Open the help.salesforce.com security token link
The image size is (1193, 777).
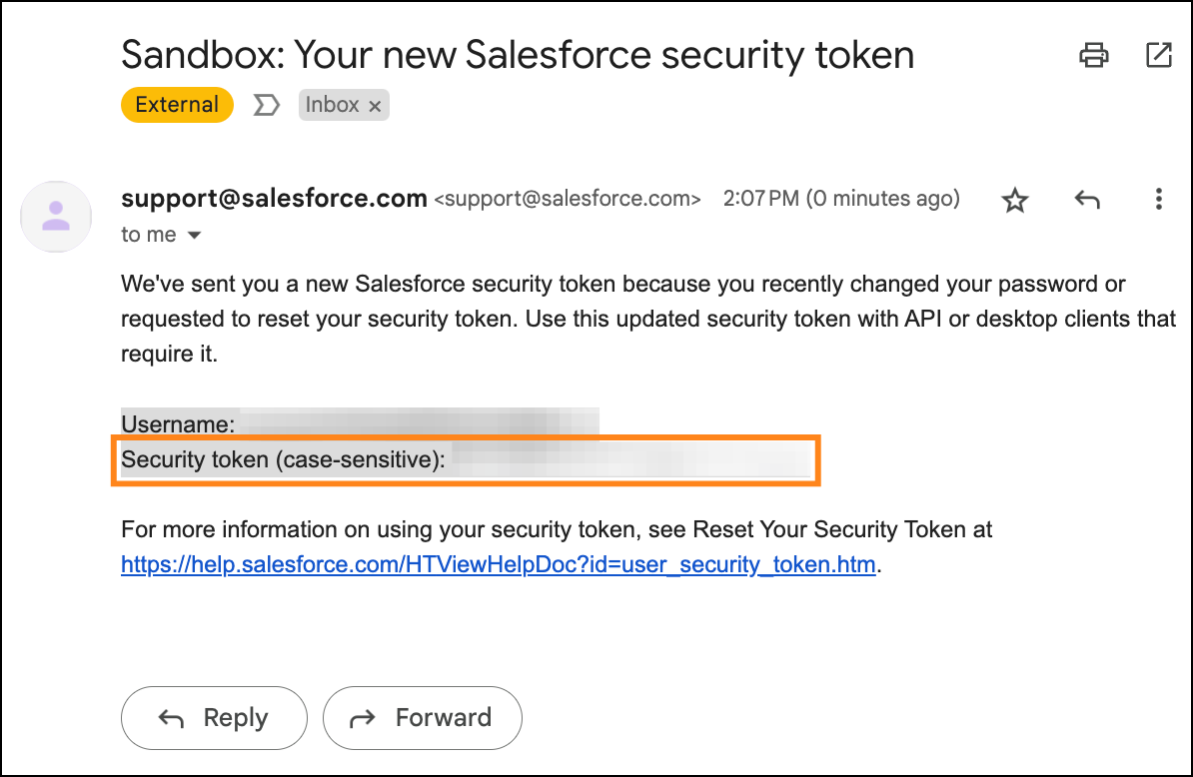point(499,565)
